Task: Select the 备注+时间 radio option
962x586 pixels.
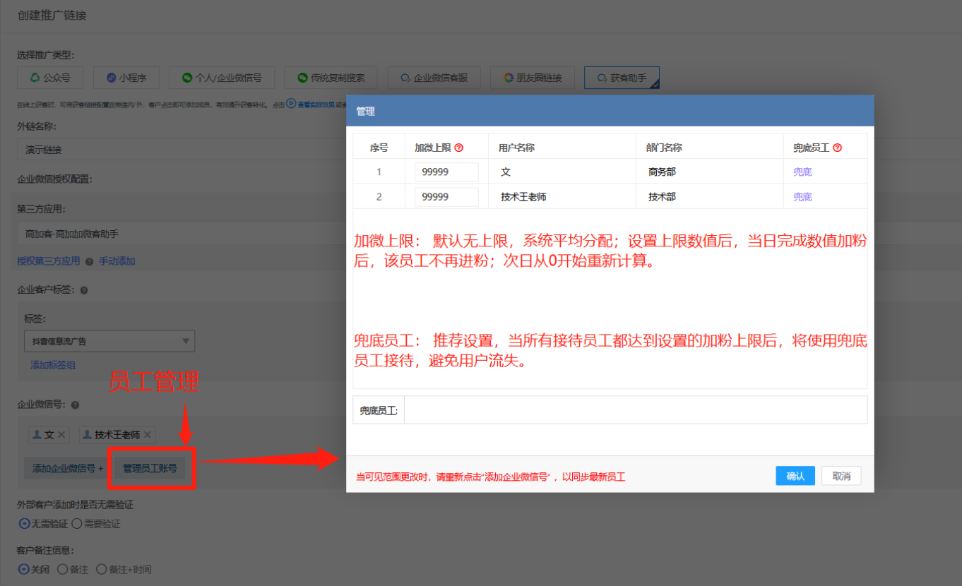Action: 101,569
